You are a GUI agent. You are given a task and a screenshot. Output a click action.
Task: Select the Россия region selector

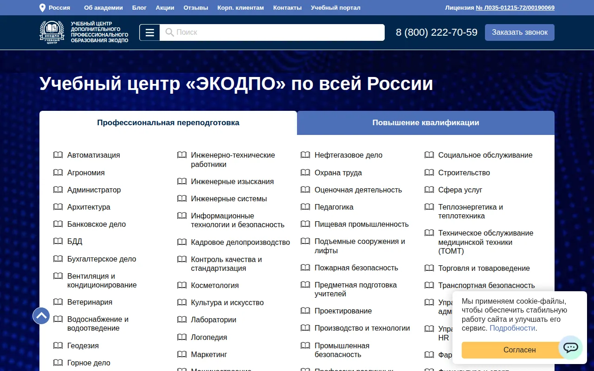[55, 8]
